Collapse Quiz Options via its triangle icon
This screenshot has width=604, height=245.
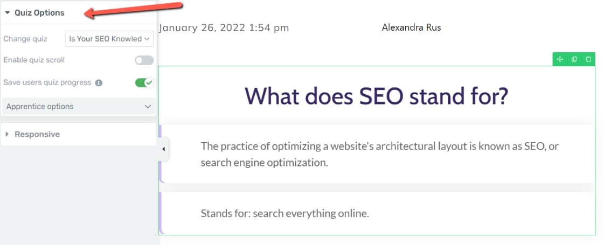[x=8, y=13]
